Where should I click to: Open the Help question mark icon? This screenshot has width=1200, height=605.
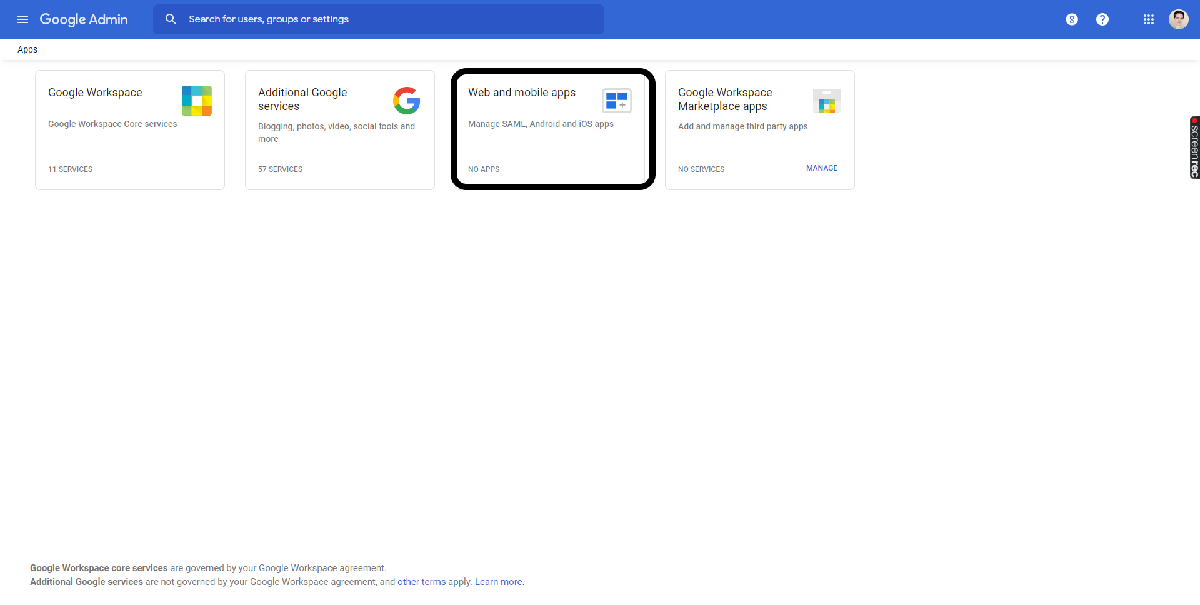[1102, 19]
